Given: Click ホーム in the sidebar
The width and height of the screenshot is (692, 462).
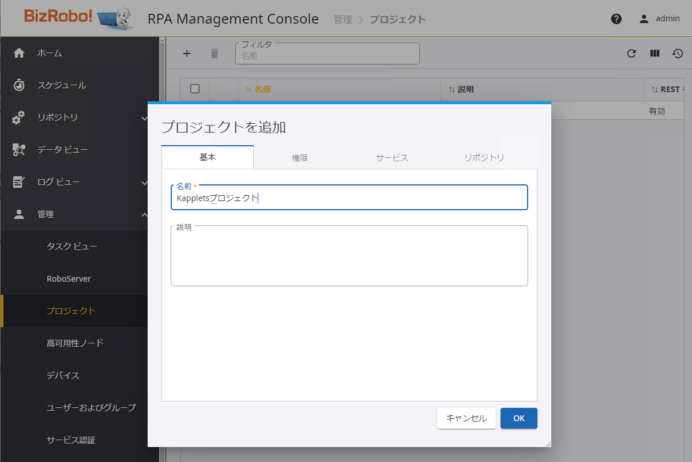Looking at the screenshot, I should 50,53.
